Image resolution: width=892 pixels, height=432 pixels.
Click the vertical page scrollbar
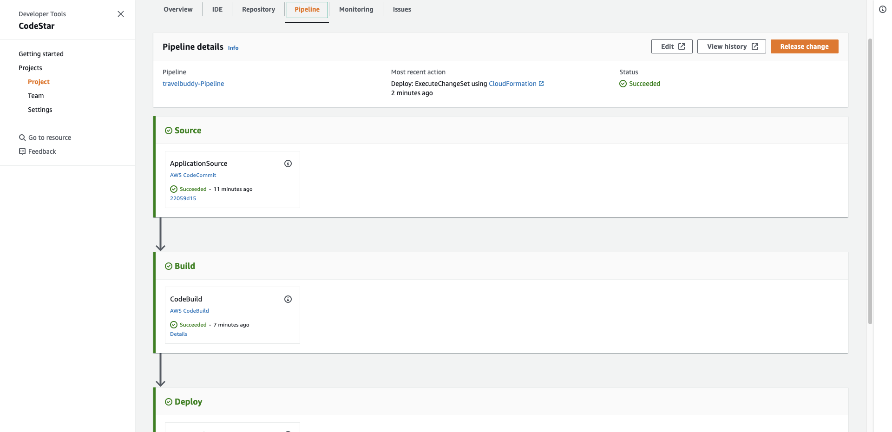(870, 181)
